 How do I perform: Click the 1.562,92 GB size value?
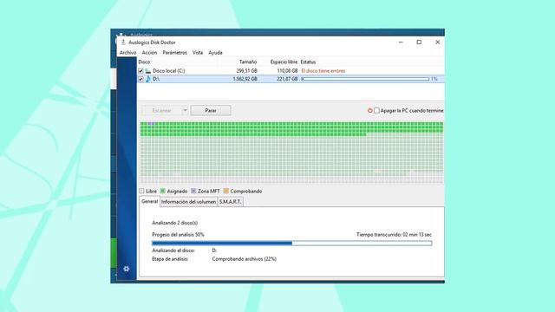click(245, 79)
